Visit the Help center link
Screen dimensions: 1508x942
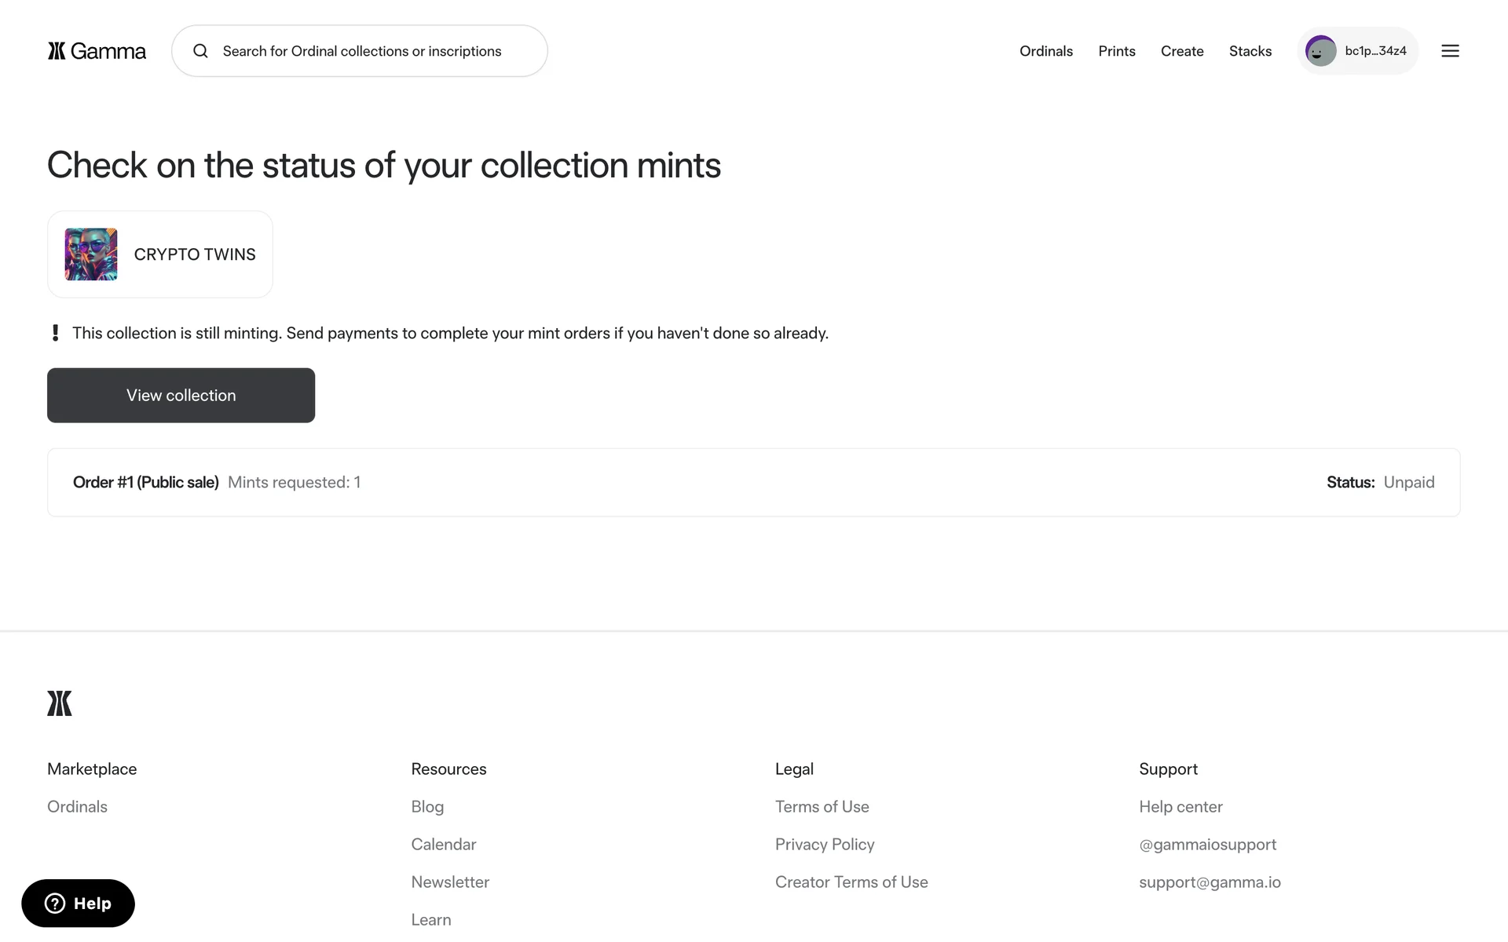[x=1180, y=806]
